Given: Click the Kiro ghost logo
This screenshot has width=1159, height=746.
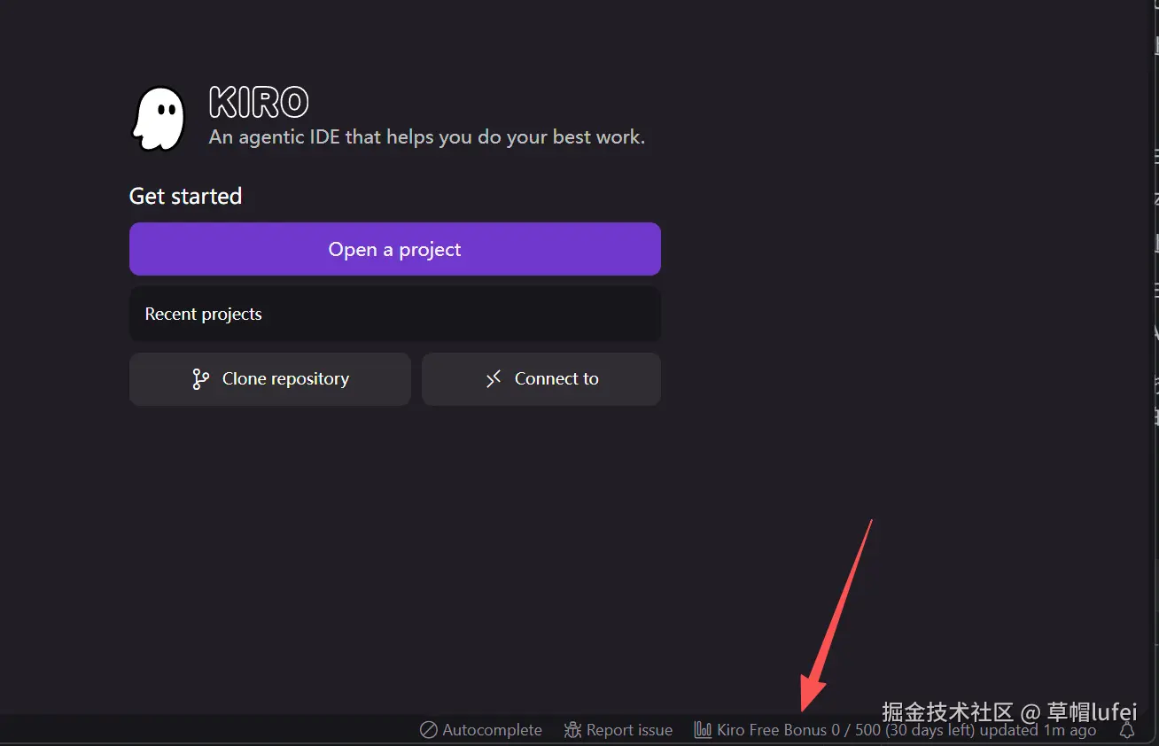Looking at the screenshot, I should [x=159, y=119].
